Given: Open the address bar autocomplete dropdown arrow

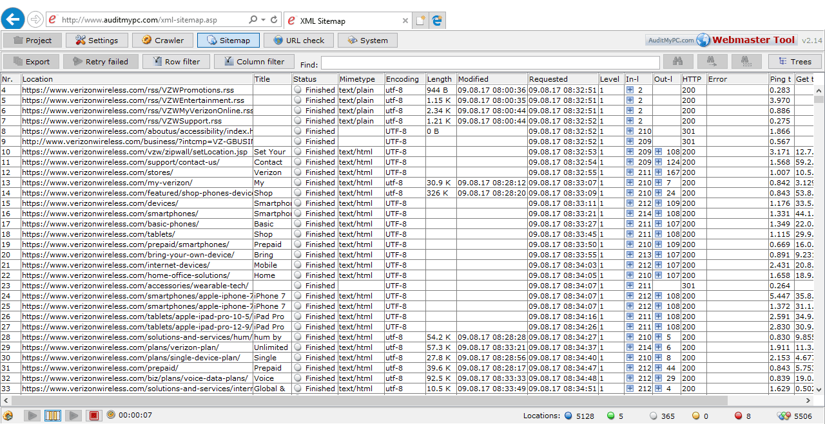Looking at the screenshot, I should coord(264,20).
